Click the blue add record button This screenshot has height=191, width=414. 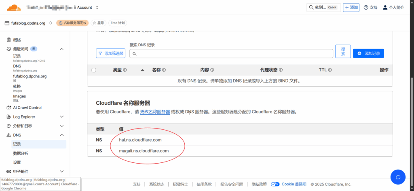(x=368, y=54)
